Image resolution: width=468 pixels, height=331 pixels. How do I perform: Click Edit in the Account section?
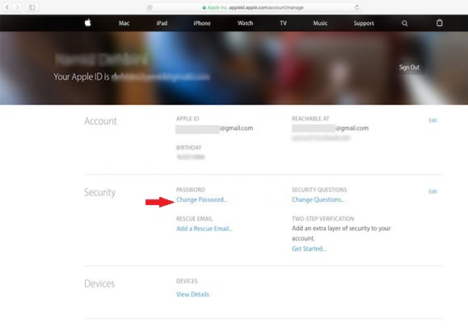(x=432, y=120)
